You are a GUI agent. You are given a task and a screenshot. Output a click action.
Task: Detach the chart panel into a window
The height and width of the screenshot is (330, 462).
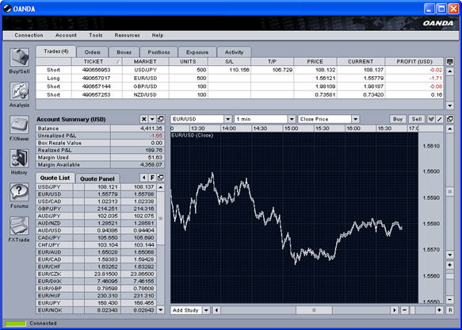(449, 119)
